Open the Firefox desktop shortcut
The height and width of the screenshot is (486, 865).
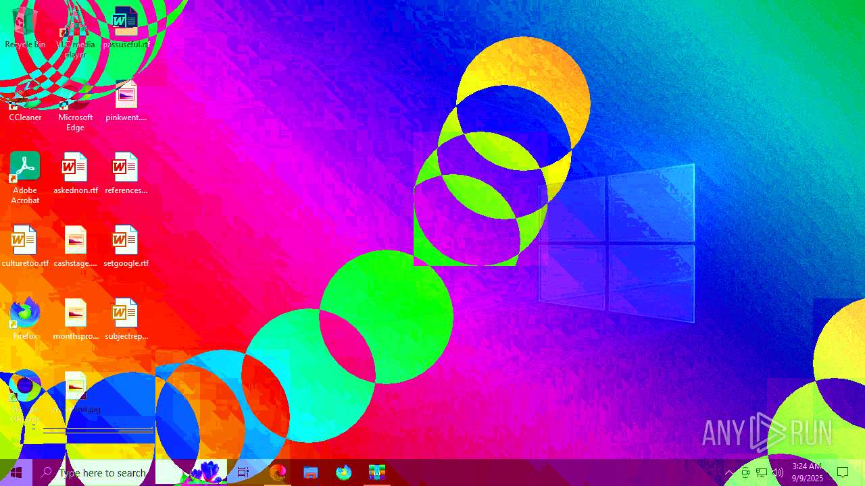click(25, 319)
